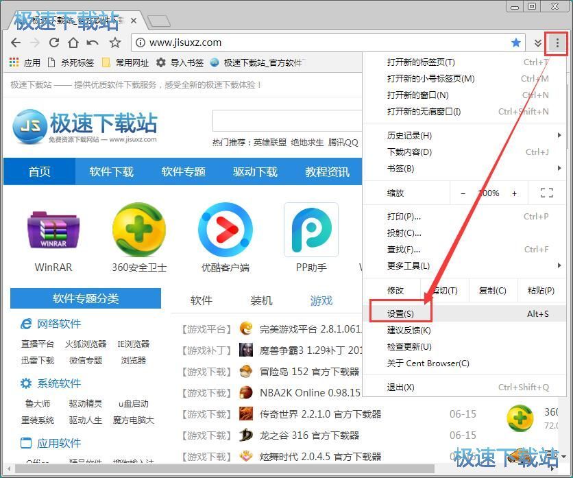
Task: Click the gear icon for 导入书签
Action: tap(160, 62)
